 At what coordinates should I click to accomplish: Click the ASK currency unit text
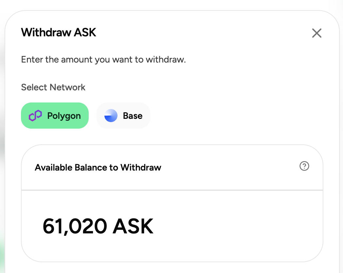(133, 227)
